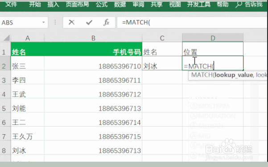Select phone number 18865396714
The image size is (268, 167).
pos(93,119)
